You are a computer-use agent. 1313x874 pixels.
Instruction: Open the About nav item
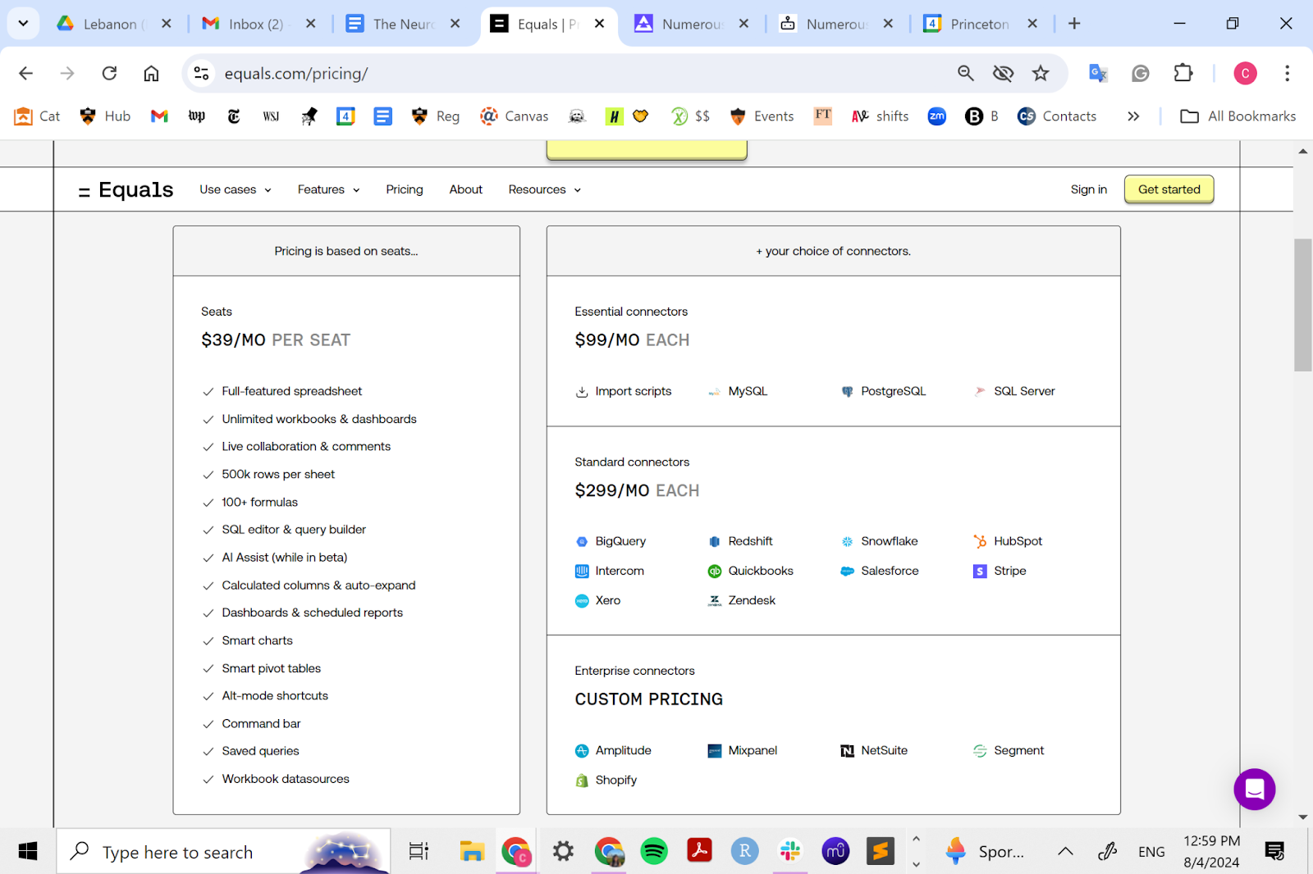pyautogui.click(x=466, y=189)
